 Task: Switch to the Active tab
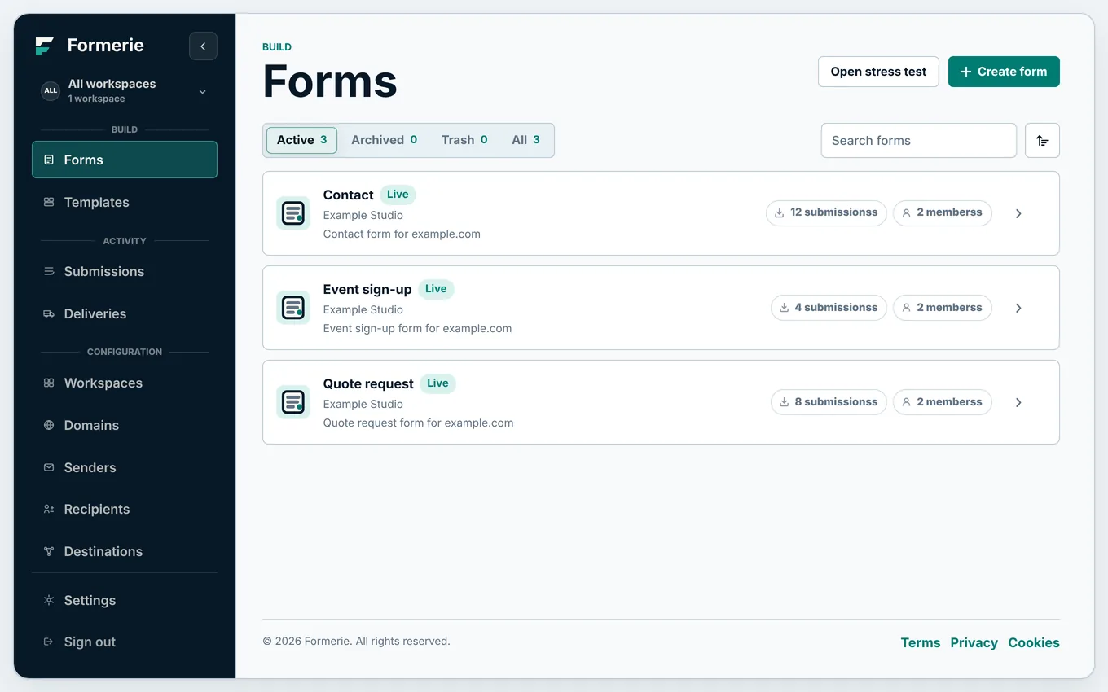(301, 140)
